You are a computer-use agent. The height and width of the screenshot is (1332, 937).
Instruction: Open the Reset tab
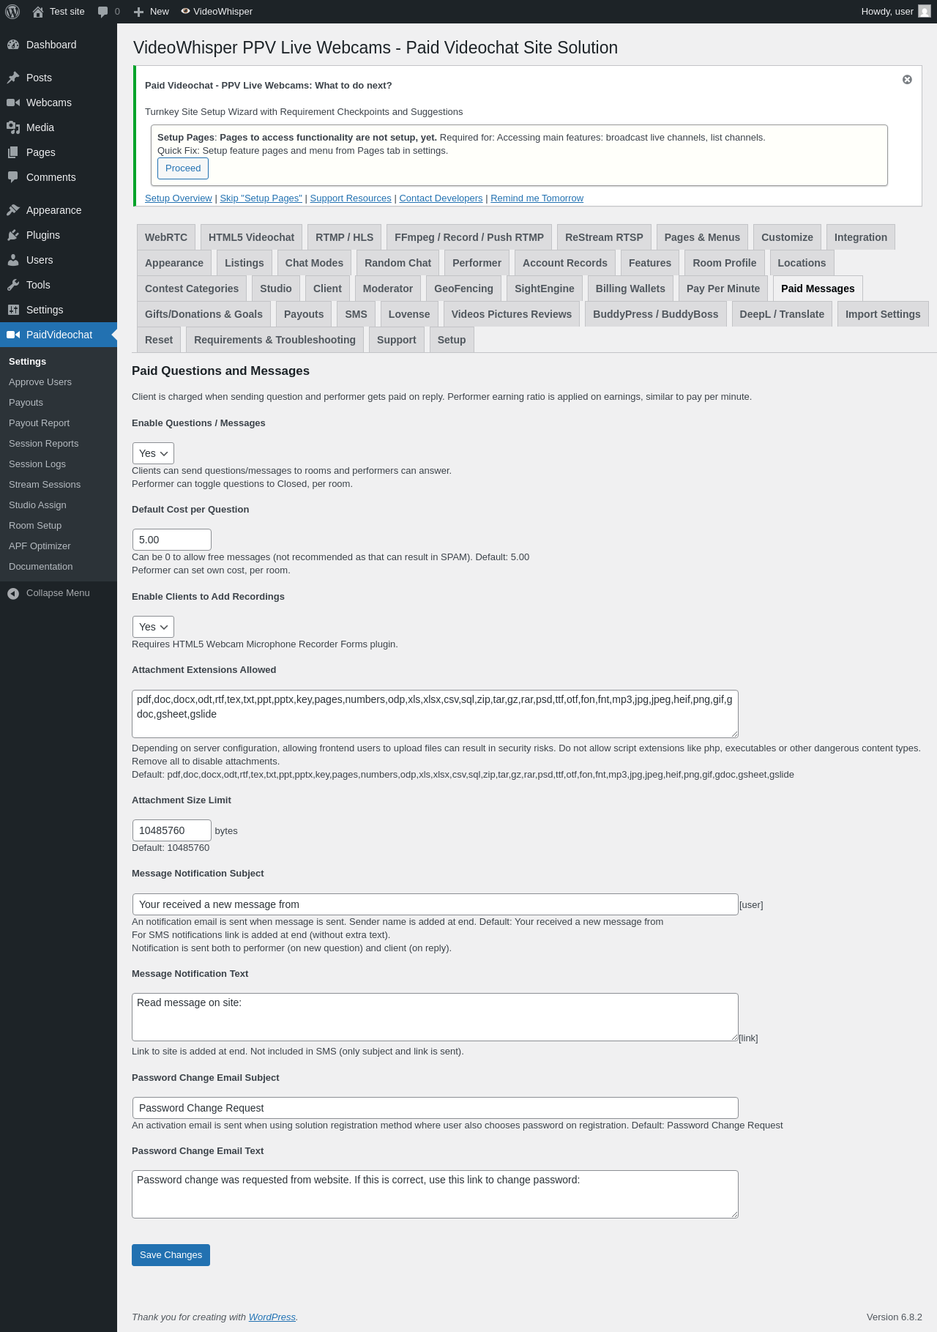[159, 340]
